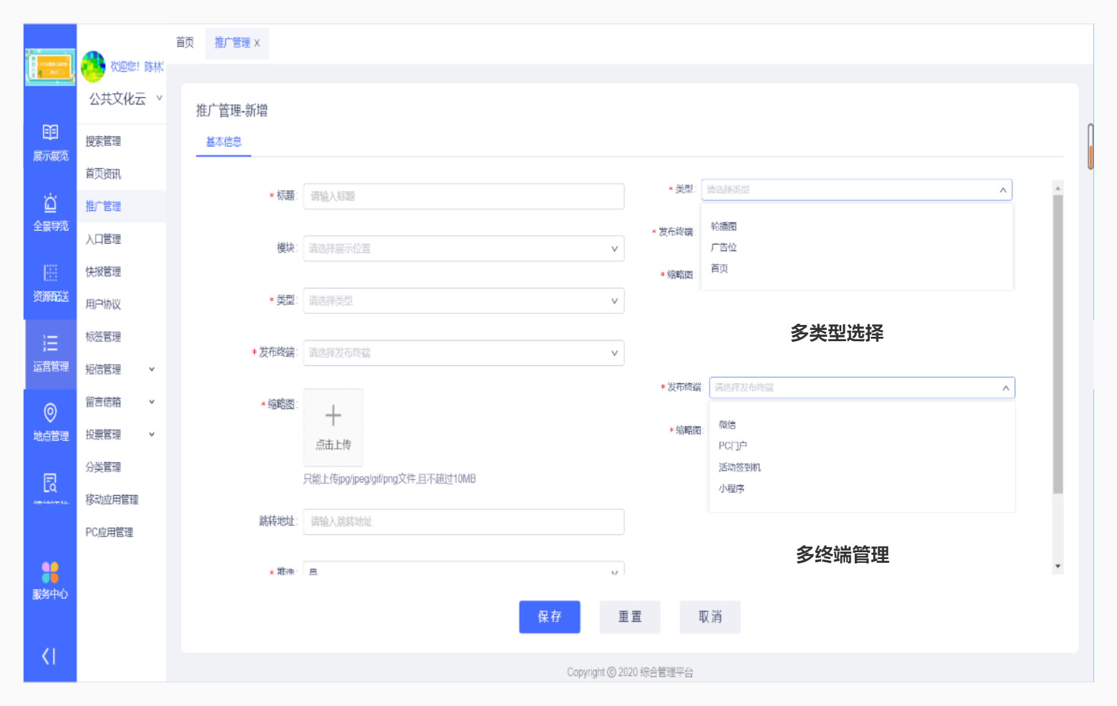Click the user avatar image
The width and height of the screenshot is (1117, 706).
click(93, 67)
